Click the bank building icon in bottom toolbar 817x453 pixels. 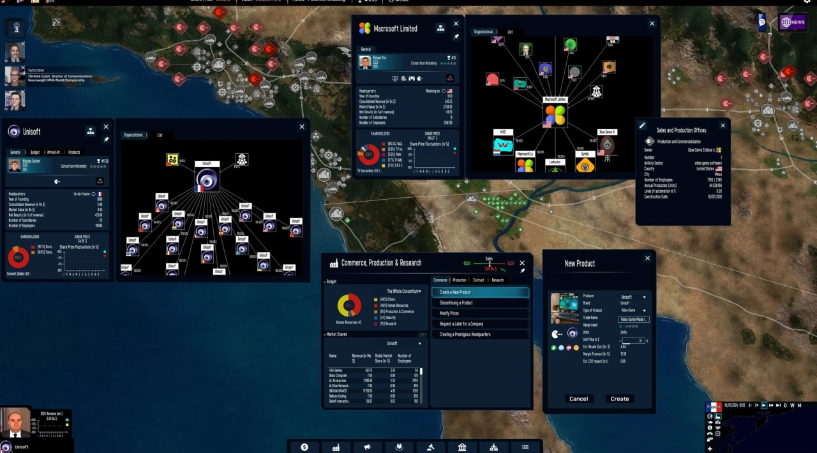(x=462, y=447)
